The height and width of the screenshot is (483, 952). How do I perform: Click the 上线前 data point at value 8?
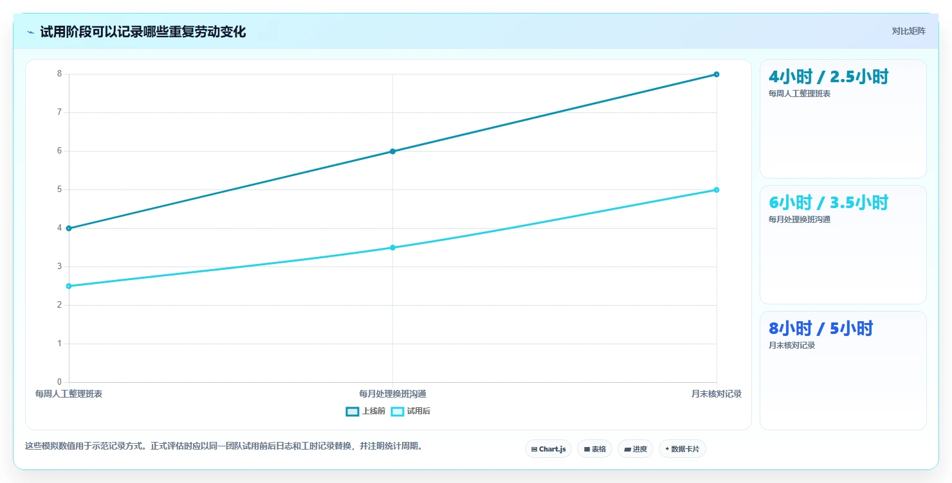pos(717,75)
